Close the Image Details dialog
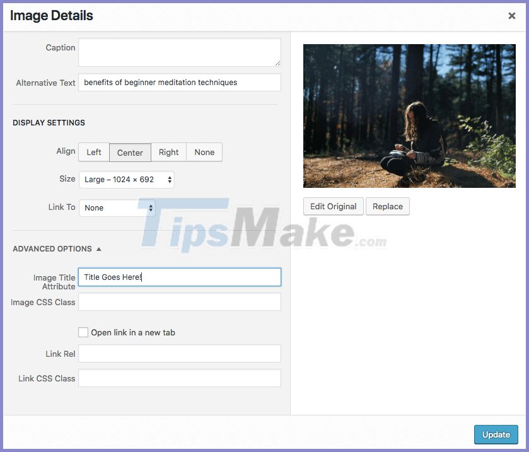 512,16
